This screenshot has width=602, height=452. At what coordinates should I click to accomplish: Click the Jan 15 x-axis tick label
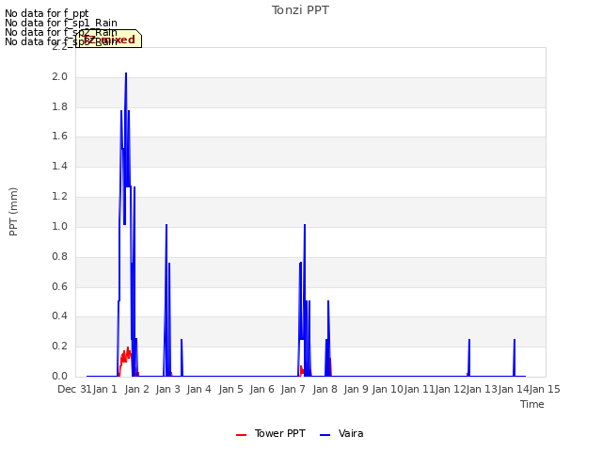point(545,389)
